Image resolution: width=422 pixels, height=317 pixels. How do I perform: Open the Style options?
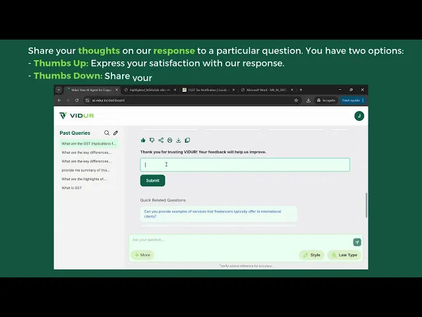(312, 255)
